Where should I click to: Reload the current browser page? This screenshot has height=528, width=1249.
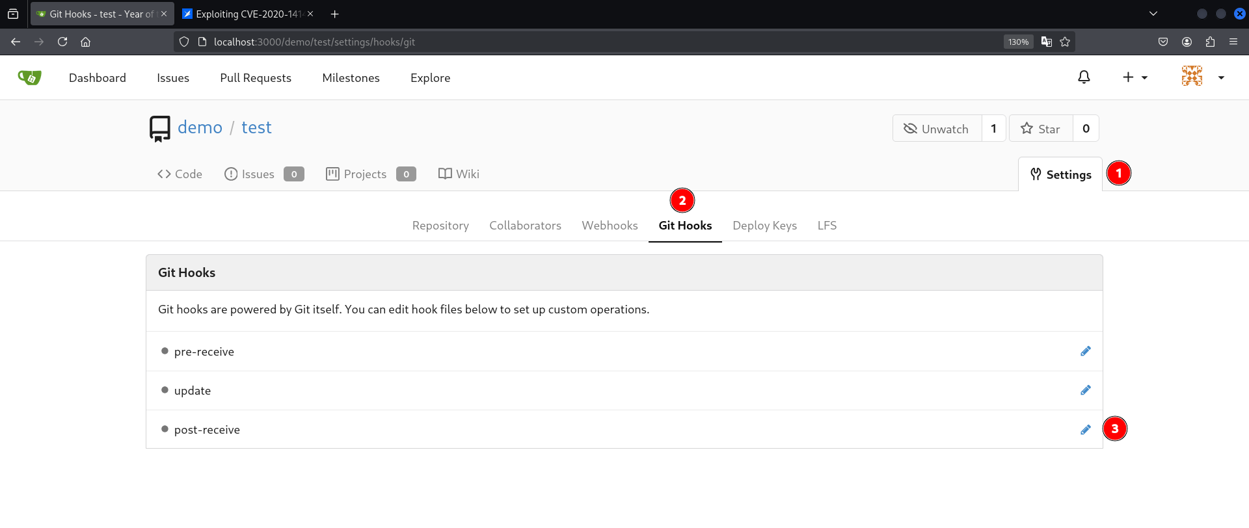click(62, 42)
